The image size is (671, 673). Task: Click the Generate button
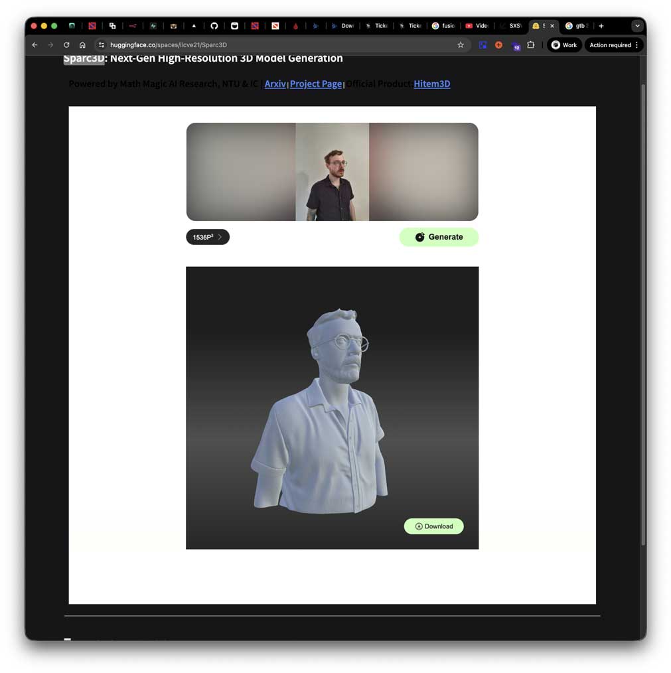tap(439, 237)
